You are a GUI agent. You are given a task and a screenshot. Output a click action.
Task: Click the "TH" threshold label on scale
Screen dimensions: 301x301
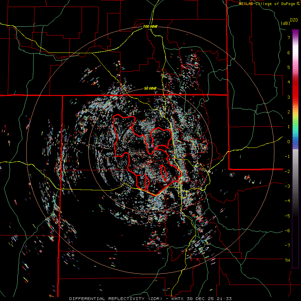click(287, 261)
